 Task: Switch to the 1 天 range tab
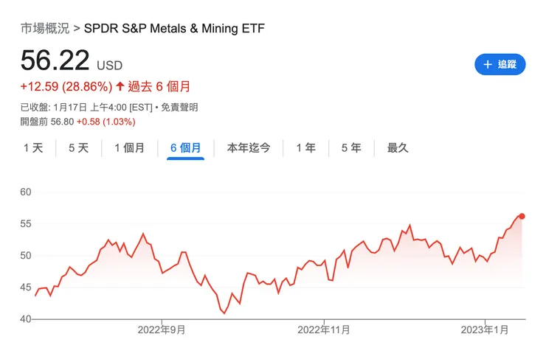33,148
